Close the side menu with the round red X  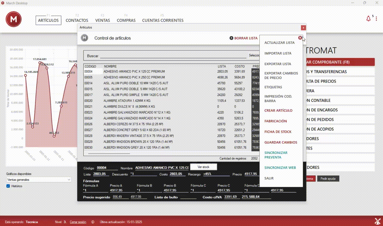tap(300, 38)
